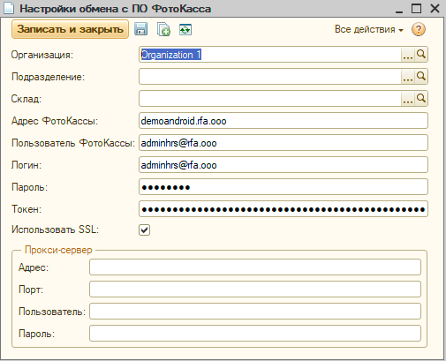Click the document icon in title bar
The width and height of the screenshot is (446, 361).
(9, 8)
